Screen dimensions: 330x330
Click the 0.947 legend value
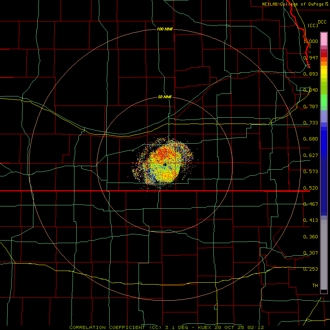(x=311, y=58)
